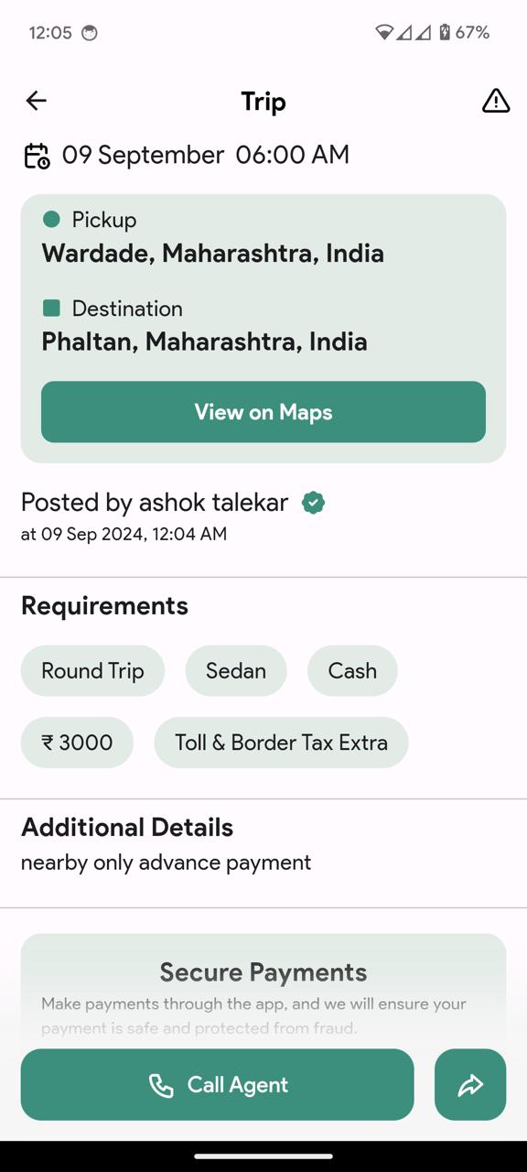Screen dimensions: 527x1172
Task: Tap the green Destination square marker
Action: tap(51, 308)
